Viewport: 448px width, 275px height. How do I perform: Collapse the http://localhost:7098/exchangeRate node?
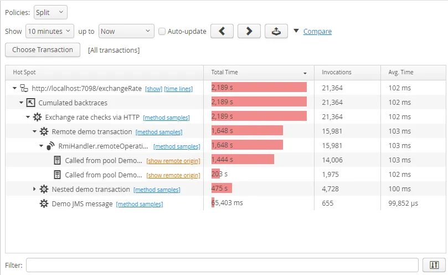pos(14,88)
